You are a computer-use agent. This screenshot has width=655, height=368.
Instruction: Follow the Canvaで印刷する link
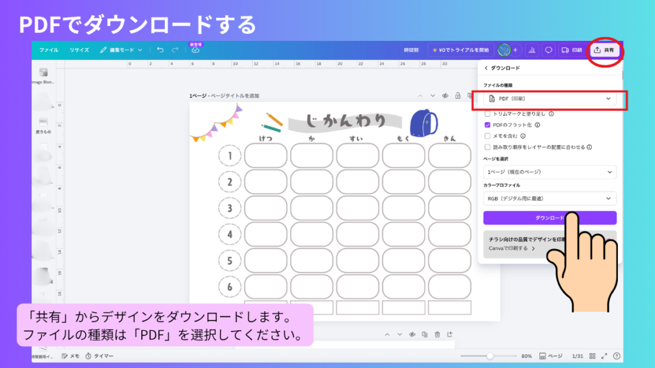507,249
